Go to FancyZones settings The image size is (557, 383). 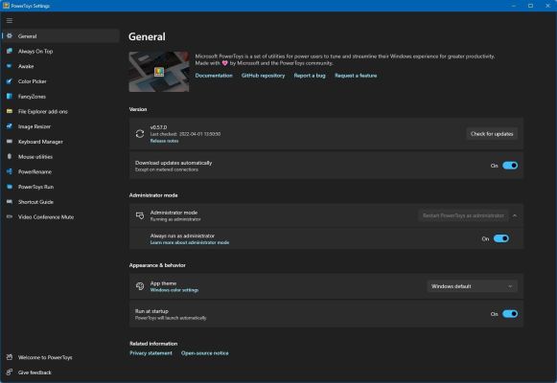[60, 96]
